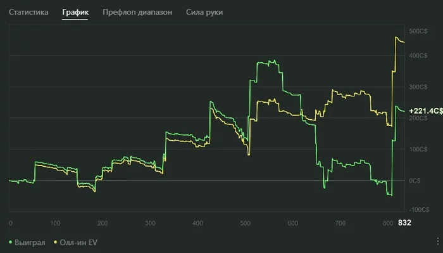Click the yellow EV line peak near 500C$
443x253 pixels.
396,37
